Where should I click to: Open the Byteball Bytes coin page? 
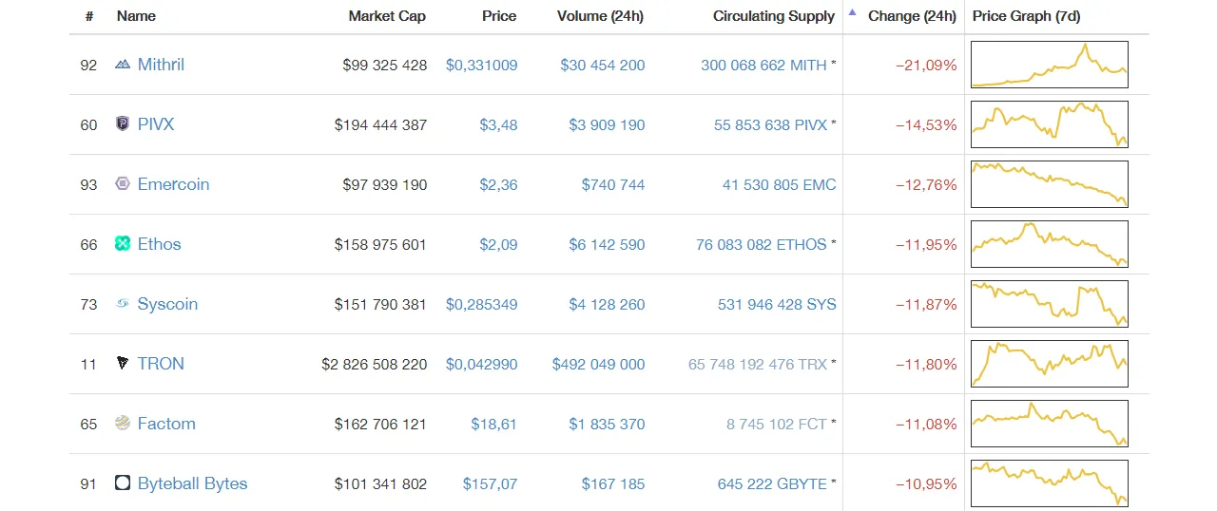[x=192, y=483]
